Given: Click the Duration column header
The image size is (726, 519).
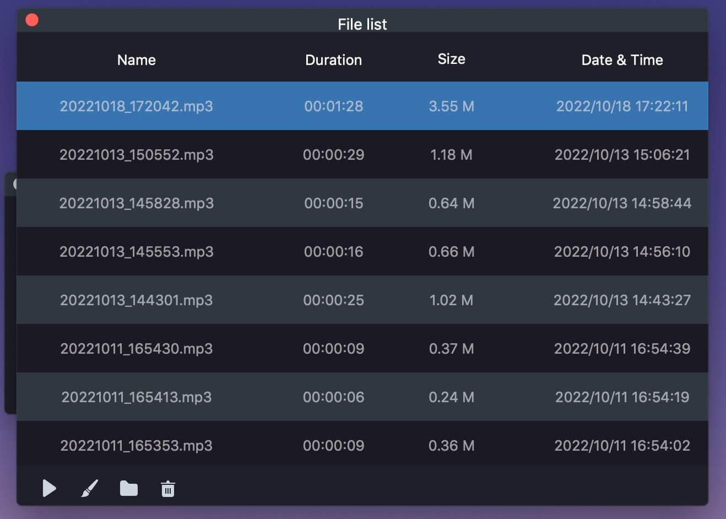Looking at the screenshot, I should point(334,60).
